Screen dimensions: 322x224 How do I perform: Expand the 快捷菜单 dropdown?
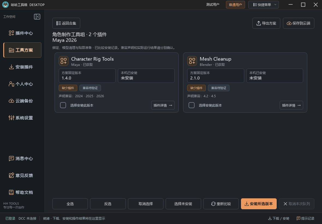click(264, 5)
